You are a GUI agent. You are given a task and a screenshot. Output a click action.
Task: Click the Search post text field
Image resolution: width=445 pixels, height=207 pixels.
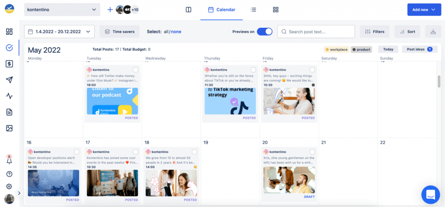[x=321, y=32]
